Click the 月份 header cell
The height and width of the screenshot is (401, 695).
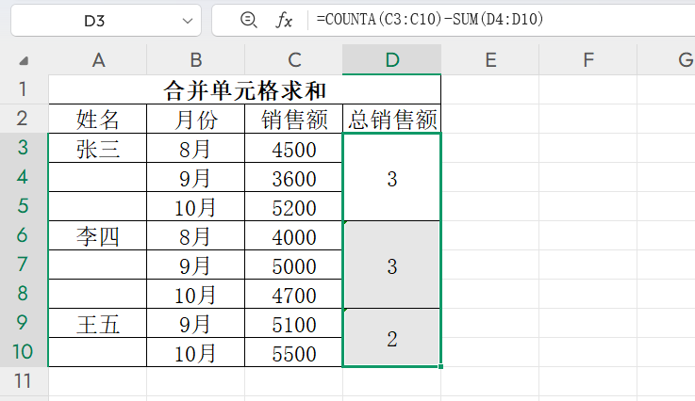195,120
